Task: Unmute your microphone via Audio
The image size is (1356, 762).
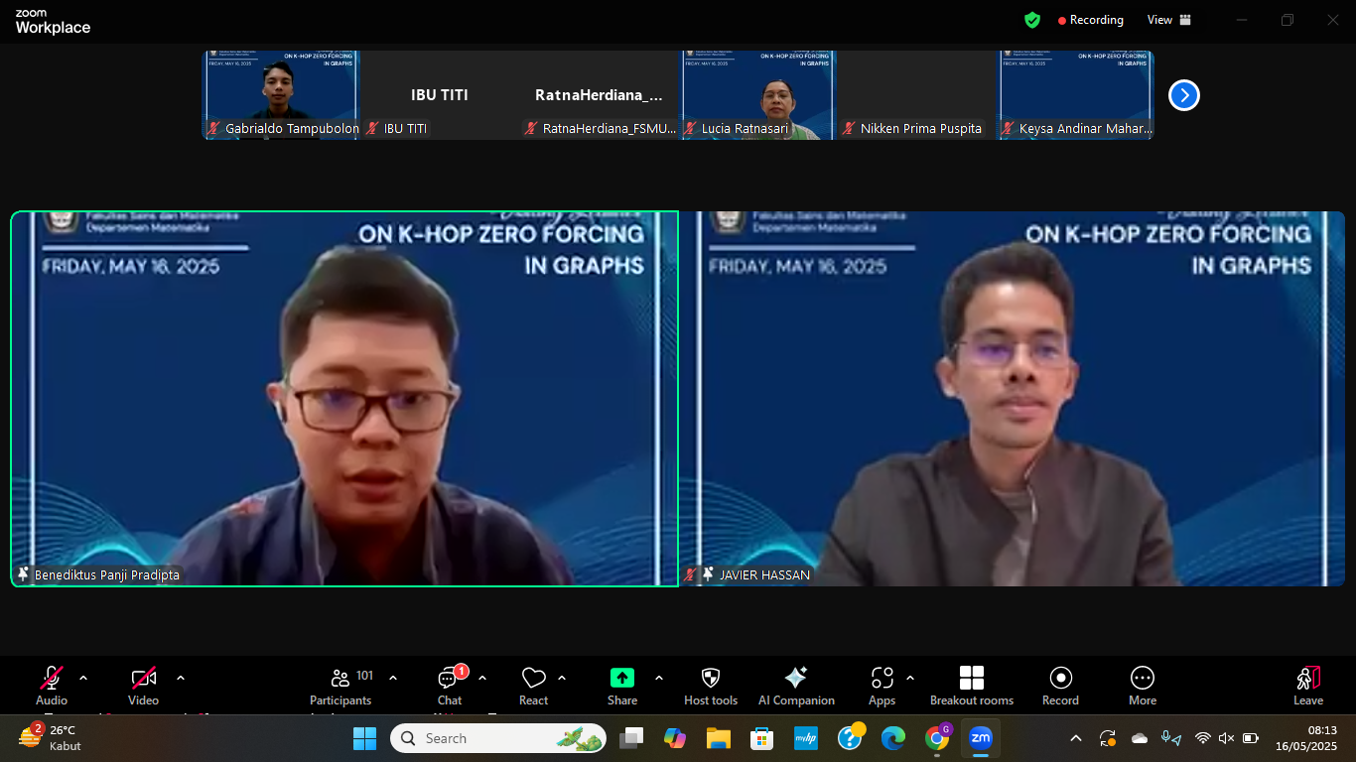Action: pyautogui.click(x=50, y=685)
